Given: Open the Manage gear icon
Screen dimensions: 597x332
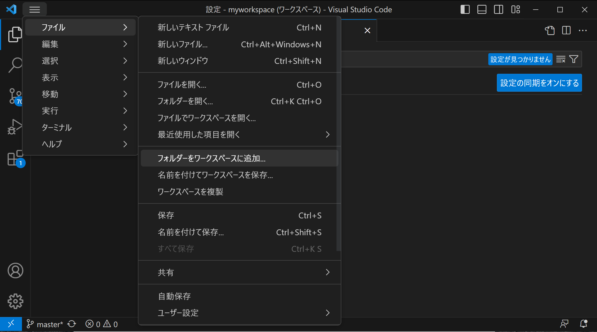Looking at the screenshot, I should point(15,301).
